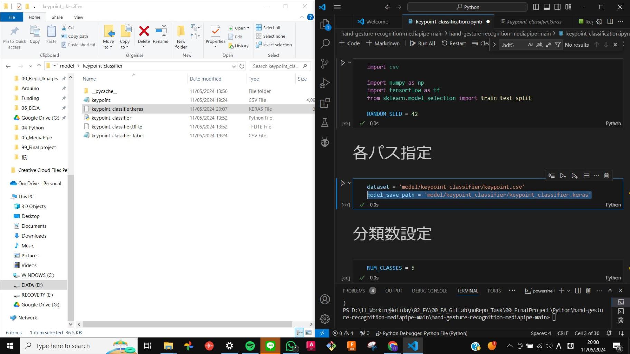Open the DEBUG CONSOLE panel tab
The image size is (630, 354).
coord(430,291)
